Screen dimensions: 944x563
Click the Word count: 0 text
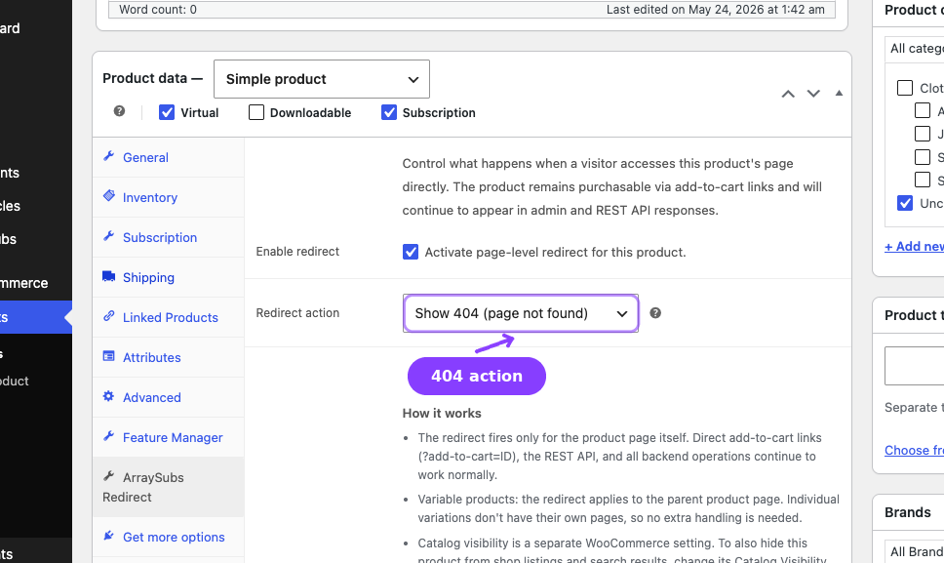coord(158,10)
